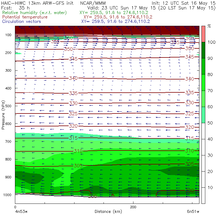The height and width of the screenshot is (217, 217).
Task: Click the '1000' pressure axis tick label
Action: [x=7, y=195]
